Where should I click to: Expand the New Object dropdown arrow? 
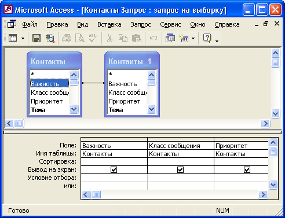point(193,38)
